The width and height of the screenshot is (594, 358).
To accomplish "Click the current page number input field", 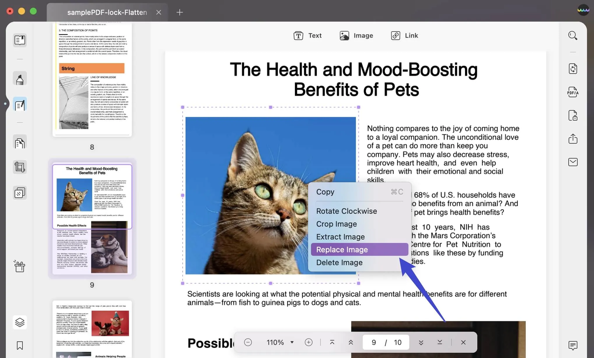I will tap(373, 342).
